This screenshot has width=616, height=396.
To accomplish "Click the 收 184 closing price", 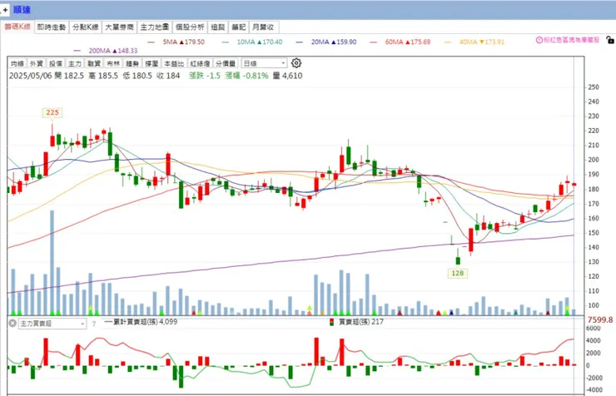I will click(168, 76).
